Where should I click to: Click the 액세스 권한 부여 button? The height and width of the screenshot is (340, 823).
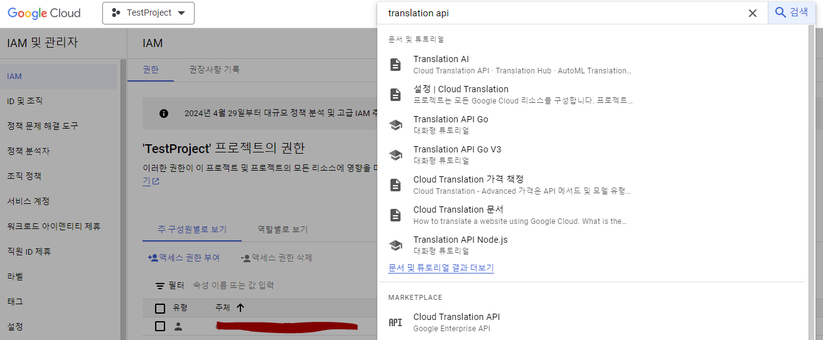[183, 258]
